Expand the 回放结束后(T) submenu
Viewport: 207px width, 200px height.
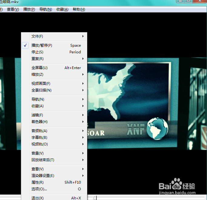[54, 160]
